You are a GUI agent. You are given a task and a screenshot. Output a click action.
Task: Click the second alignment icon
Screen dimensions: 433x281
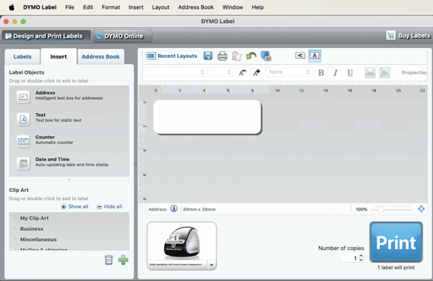[385, 72]
